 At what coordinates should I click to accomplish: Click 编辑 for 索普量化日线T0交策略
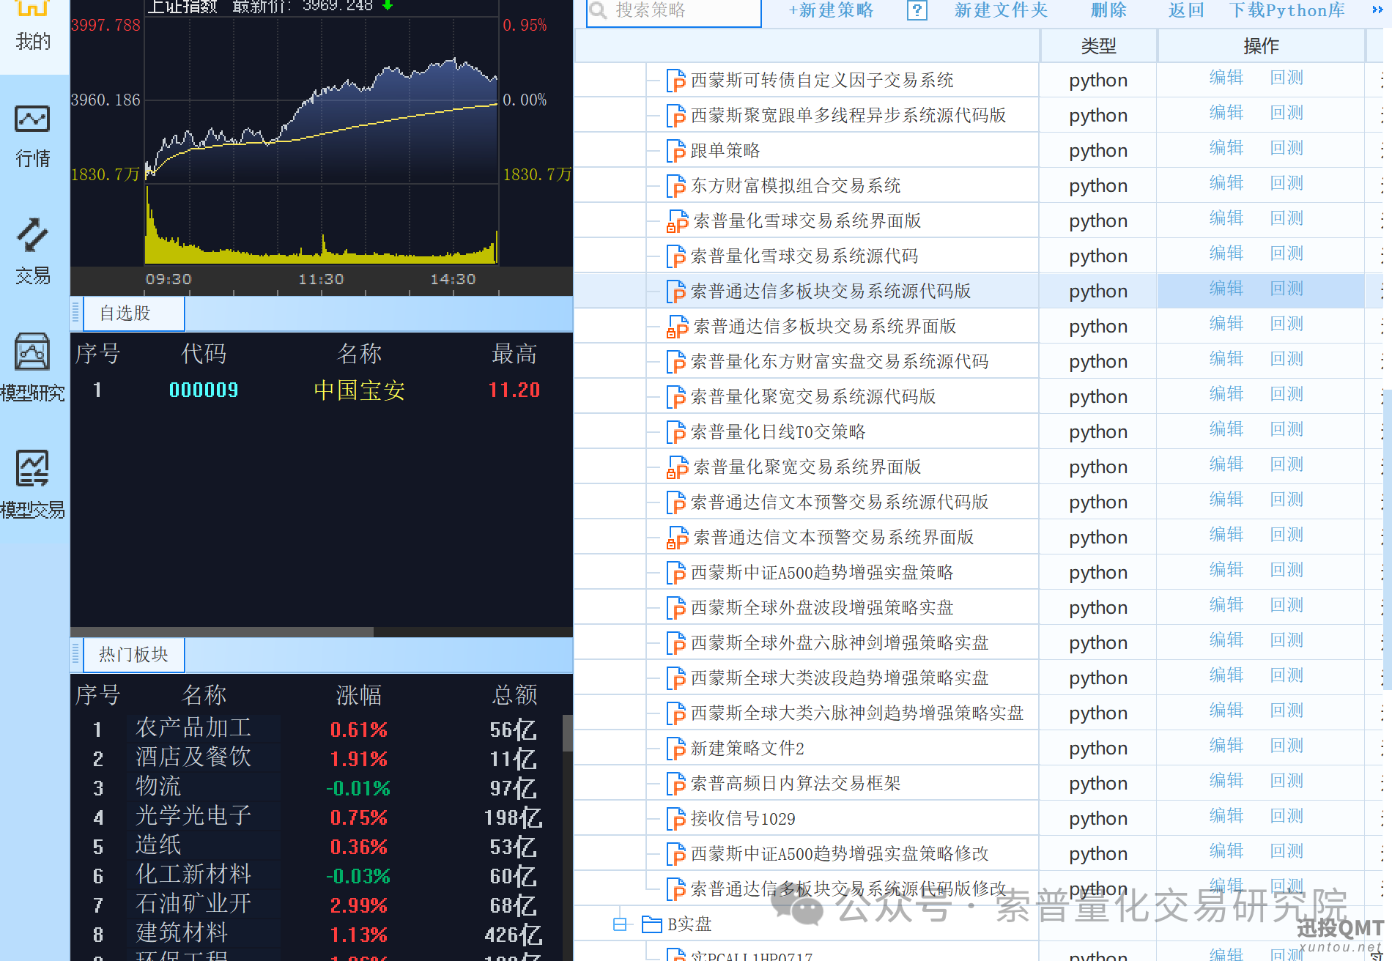(1226, 429)
